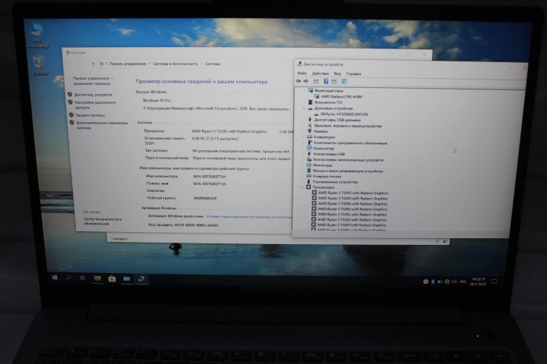Click the monitor scan icon in Device Manager toolbar

[343, 81]
